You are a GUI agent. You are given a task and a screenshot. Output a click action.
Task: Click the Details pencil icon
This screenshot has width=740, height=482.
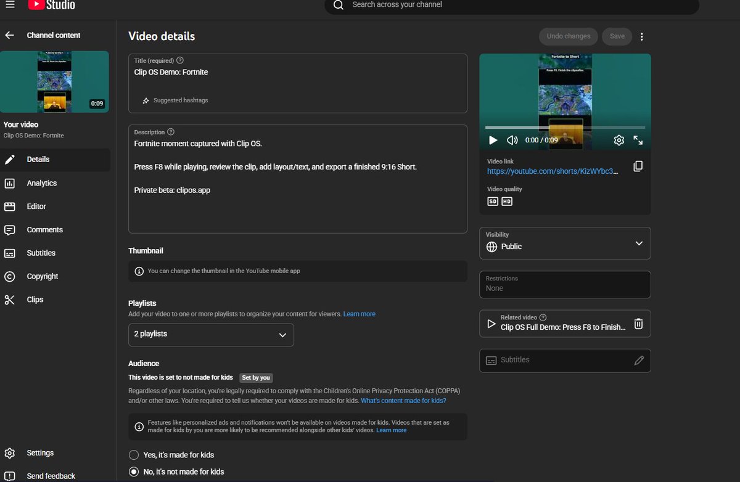tap(10, 160)
